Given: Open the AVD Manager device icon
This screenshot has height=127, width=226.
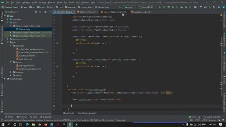Looking at the screenshot, I should [x=209, y=7].
